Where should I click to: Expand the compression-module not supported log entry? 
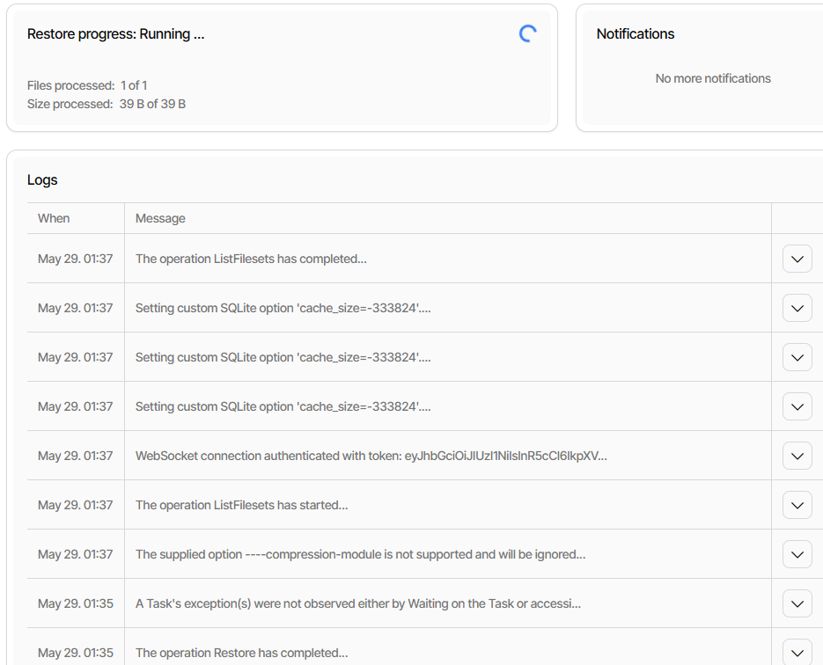(x=797, y=554)
